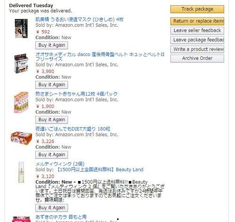View the baby cooling sheet pack thumbnail
Viewport: 235px width, 222px height.
(21, 102)
